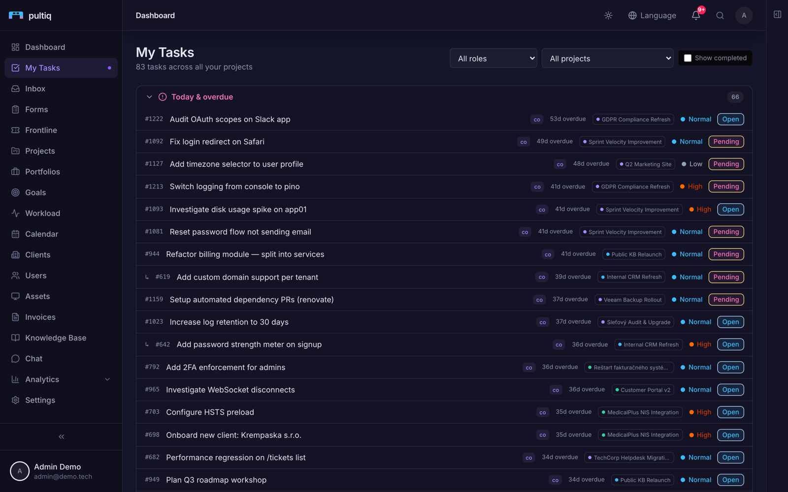The width and height of the screenshot is (788, 492).
Task: Click the Settings gear icon
Action: pos(15,400)
